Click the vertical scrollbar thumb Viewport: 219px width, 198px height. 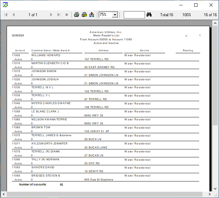click(x=215, y=75)
